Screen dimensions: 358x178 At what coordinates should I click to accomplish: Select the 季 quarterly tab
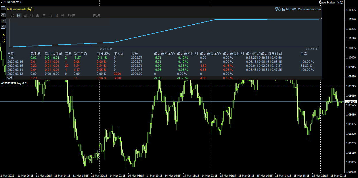pyautogui.click(x=37, y=15)
